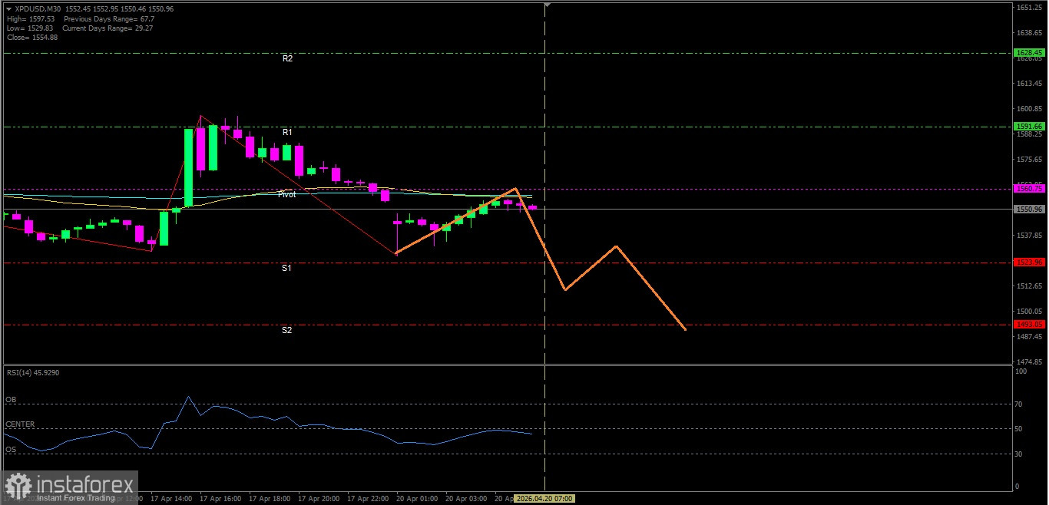The width and height of the screenshot is (1049, 505).
Task: Select the R1 resistance label
Action: click(287, 132)
